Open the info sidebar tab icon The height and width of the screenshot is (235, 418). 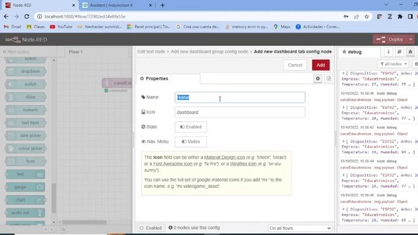tap(389, 52)
